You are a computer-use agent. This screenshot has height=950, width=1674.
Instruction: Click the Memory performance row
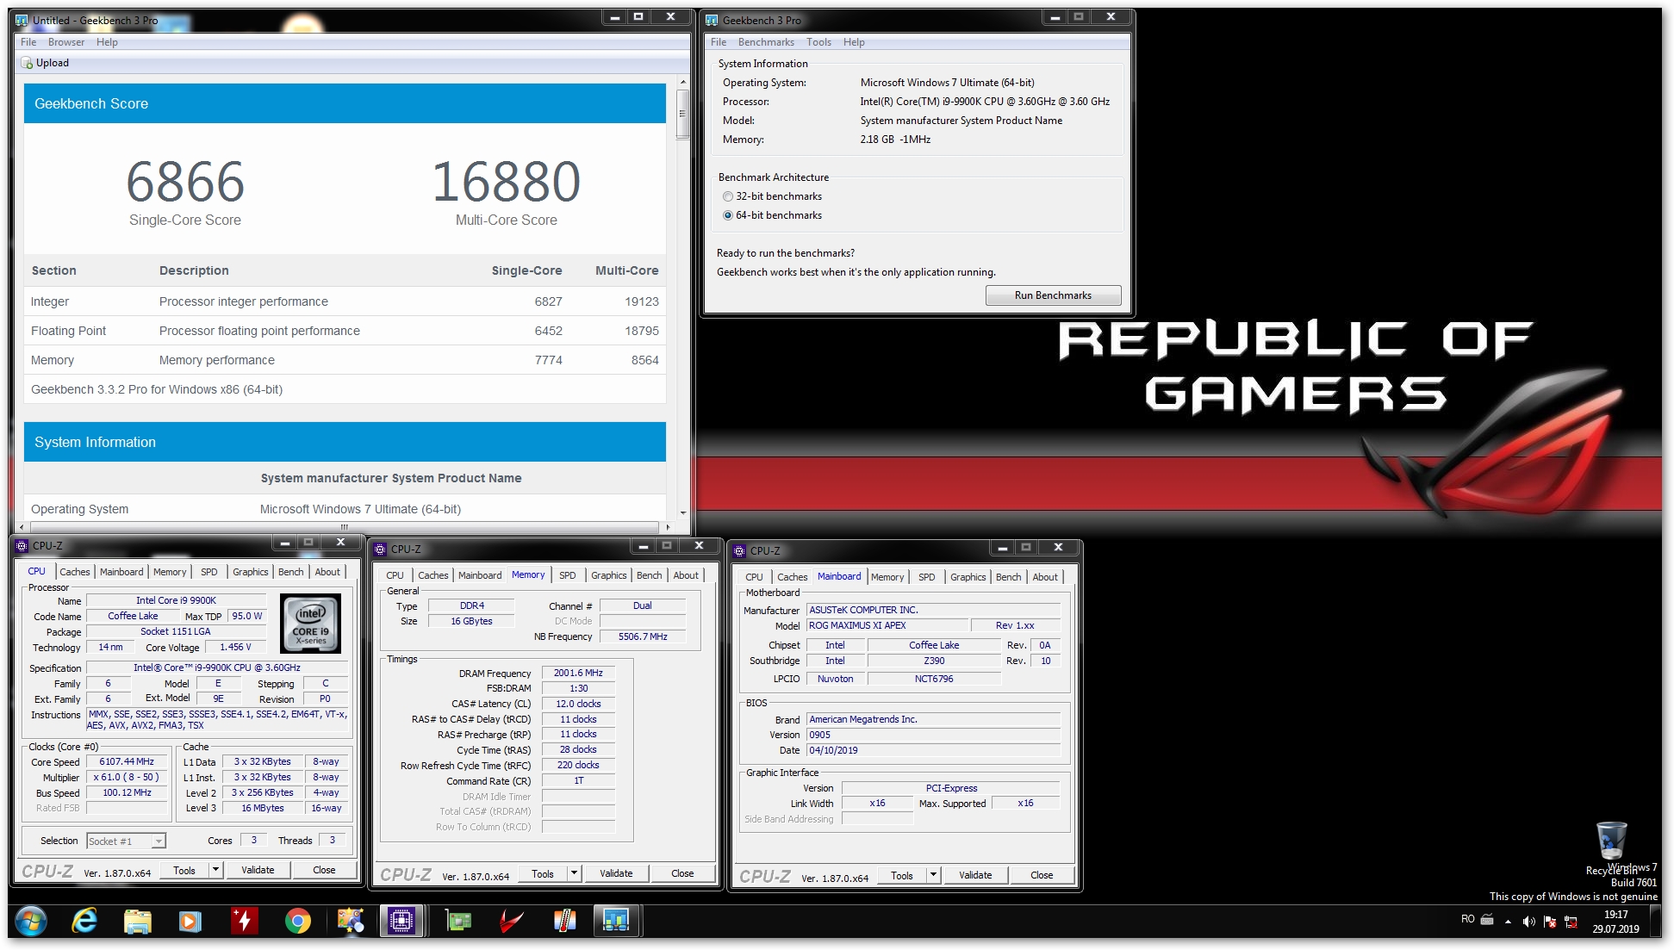pyautogui.click(x=345, y=360)
